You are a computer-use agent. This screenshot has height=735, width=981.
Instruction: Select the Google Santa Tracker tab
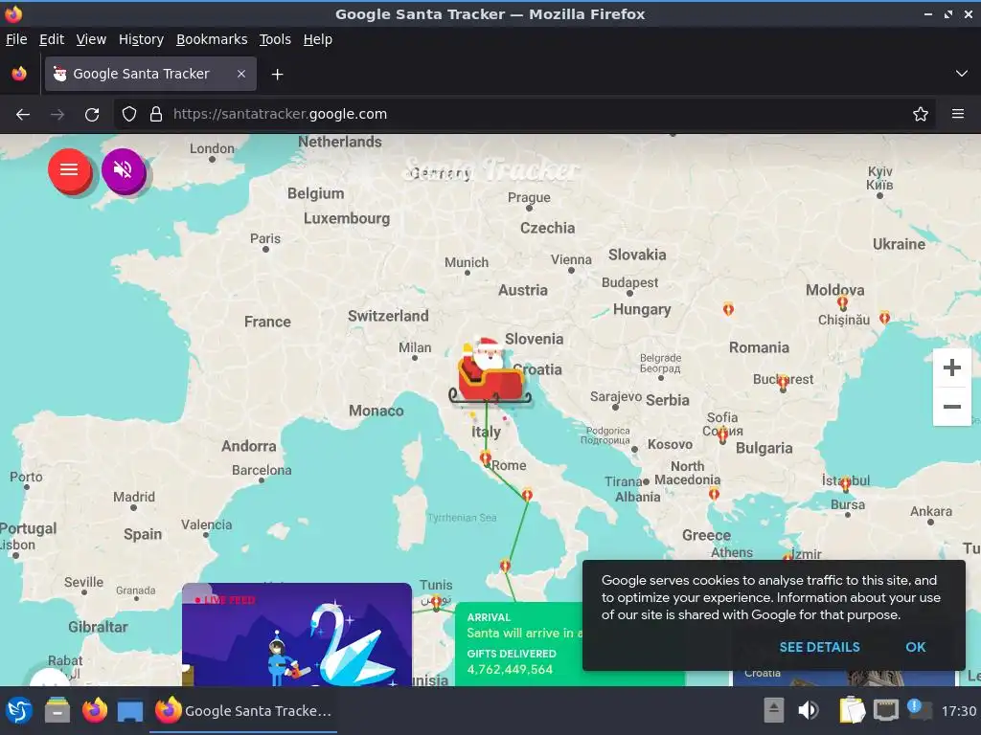pyautogui.click(x=150, y=74)
